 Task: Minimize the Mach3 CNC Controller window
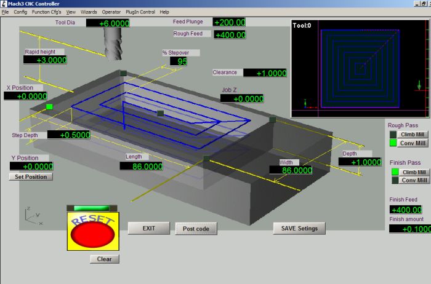click(417, 4)
